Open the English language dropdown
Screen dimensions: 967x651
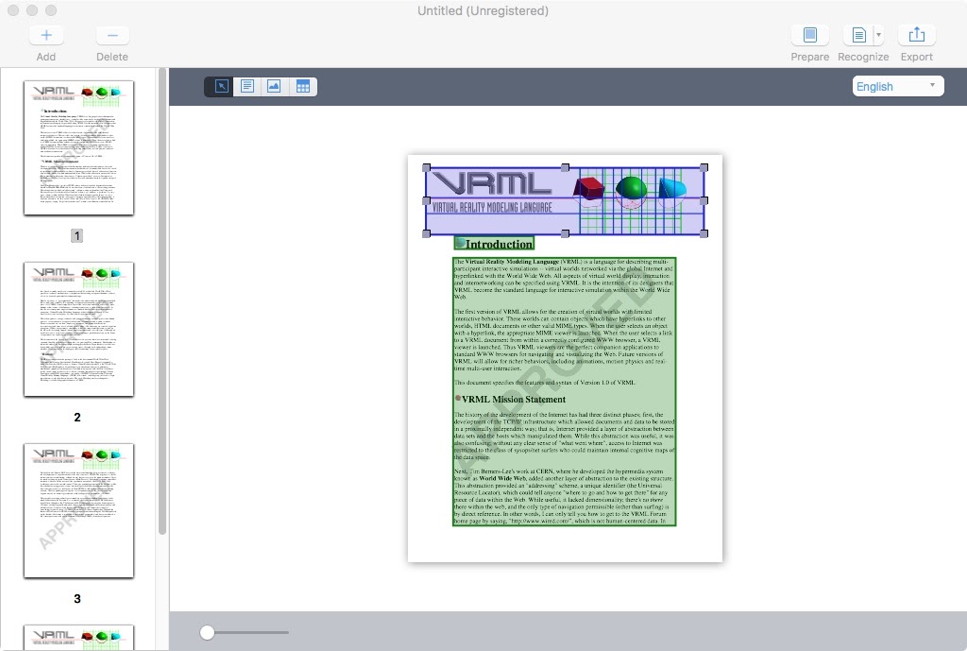point(898,86)
